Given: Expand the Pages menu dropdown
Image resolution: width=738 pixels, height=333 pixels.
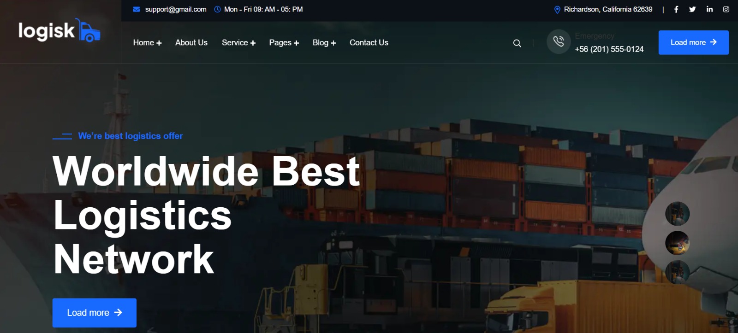Looking at the screenshot, I should click(284, 43).
